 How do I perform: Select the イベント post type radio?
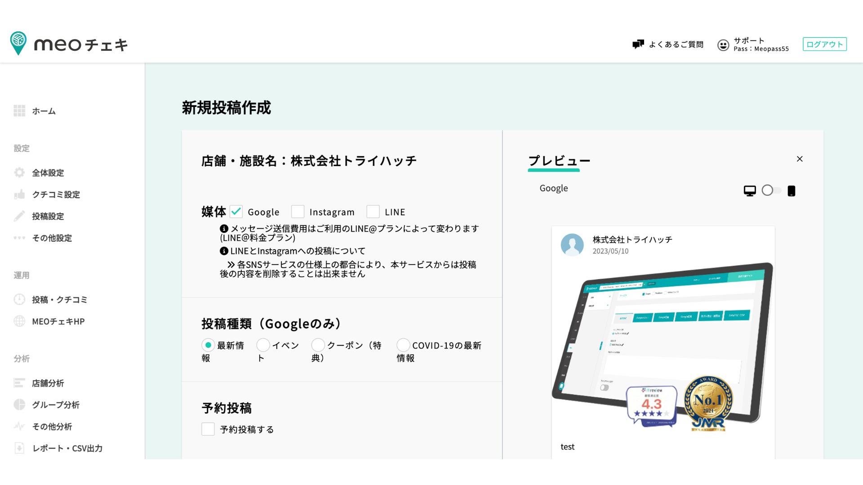pos(263,345)
